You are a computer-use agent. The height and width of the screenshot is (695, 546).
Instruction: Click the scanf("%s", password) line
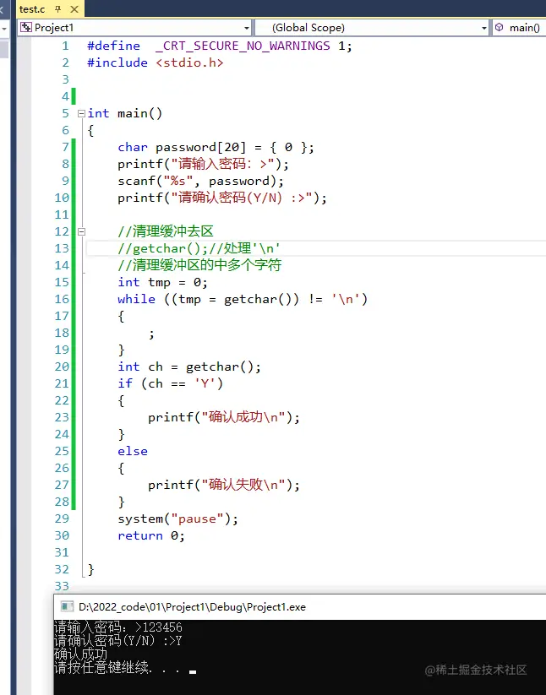(200, 181)
